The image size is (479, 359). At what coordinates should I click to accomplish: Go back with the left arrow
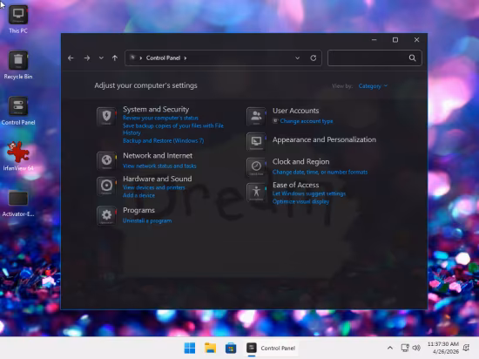(71, 58)
